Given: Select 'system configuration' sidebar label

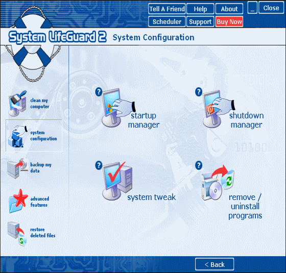Looking at the screenshot, I should pyautogui.click(x=43, y=136).
